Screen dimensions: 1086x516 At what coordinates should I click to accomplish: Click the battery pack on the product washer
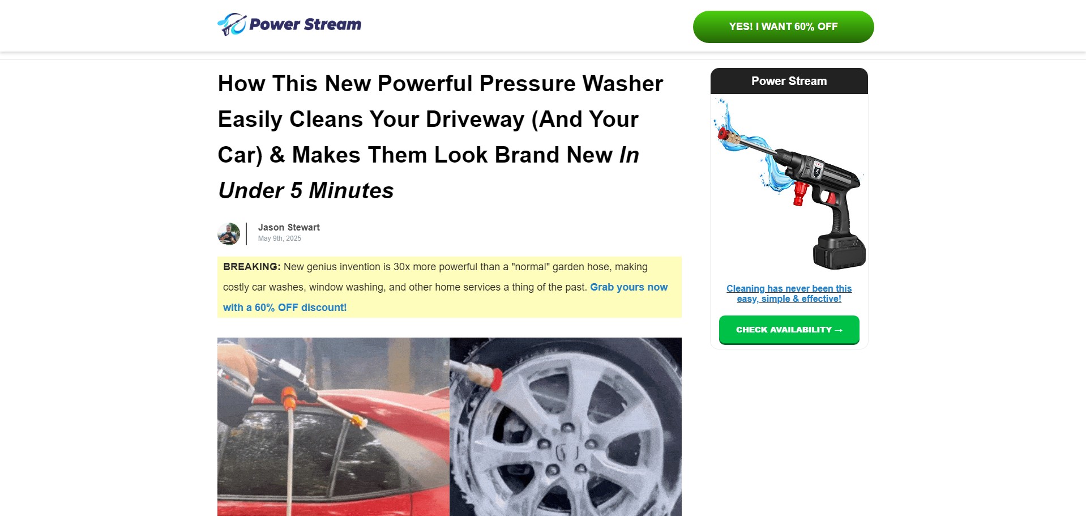tap(840, 253)
